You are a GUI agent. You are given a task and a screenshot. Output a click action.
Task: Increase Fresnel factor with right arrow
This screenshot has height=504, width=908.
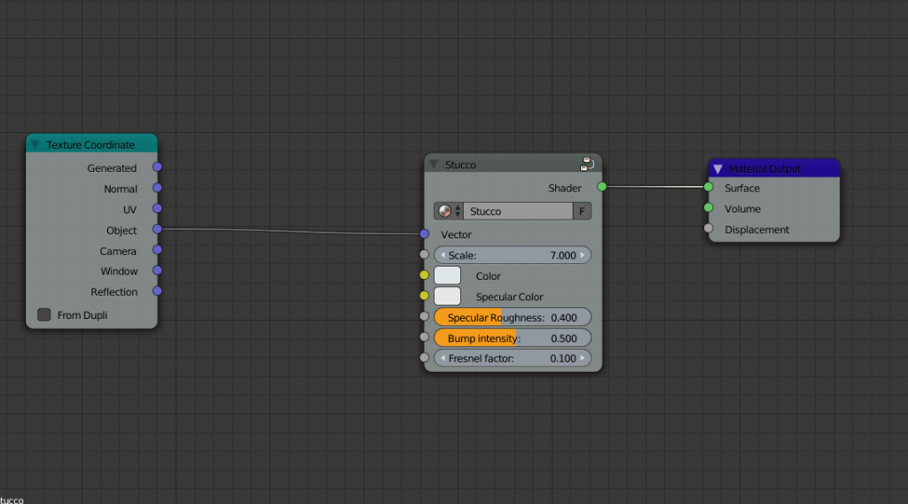click(x=583, y=358)
